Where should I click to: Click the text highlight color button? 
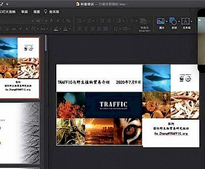[56, 29]
